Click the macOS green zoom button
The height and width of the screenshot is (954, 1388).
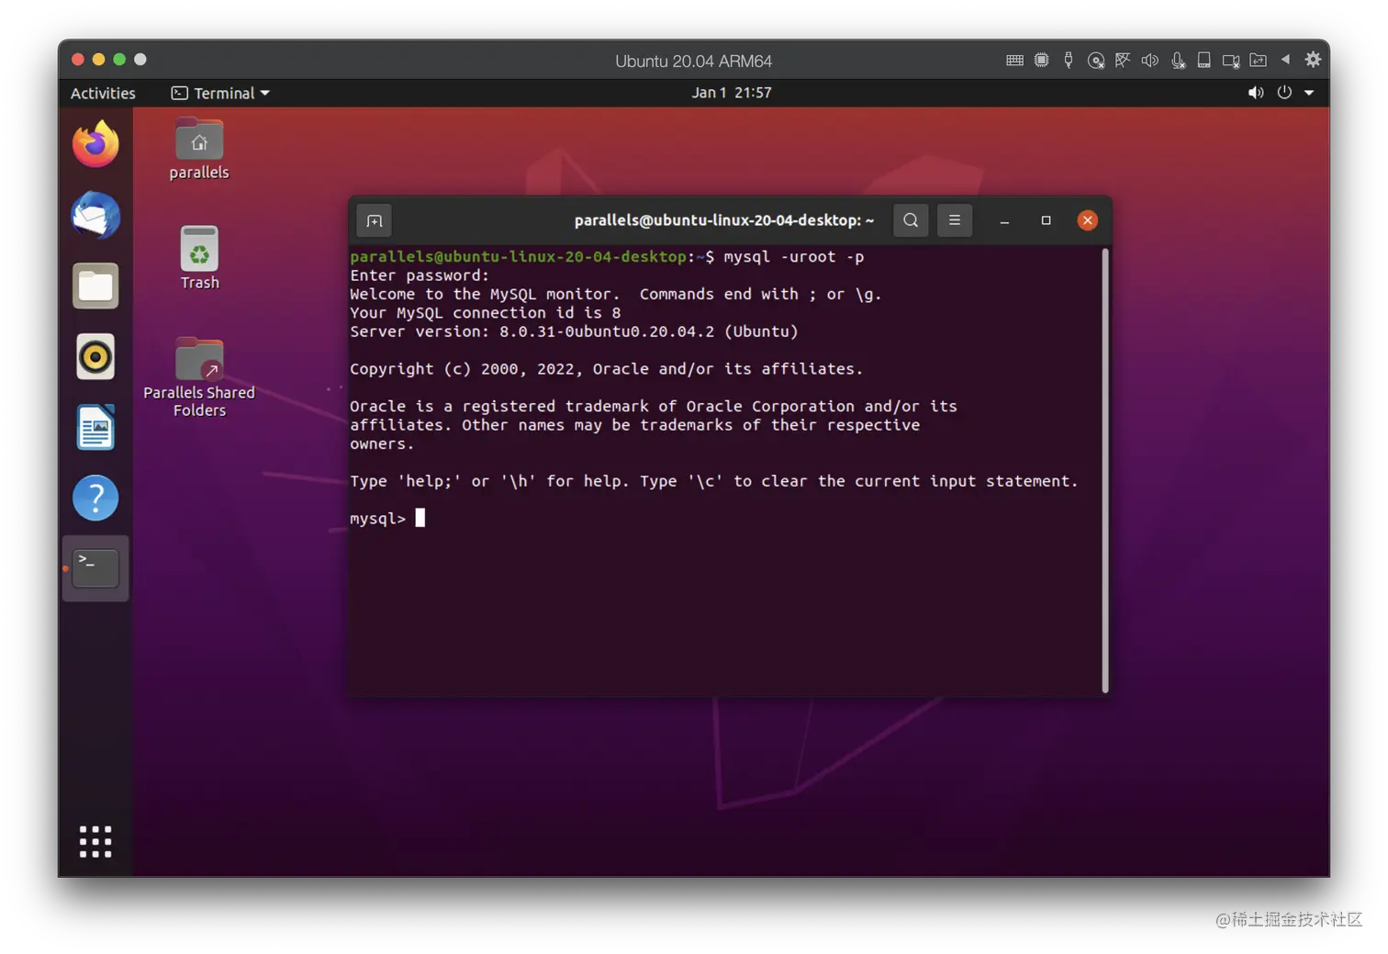pyautogui.click(x=119, y=60)
